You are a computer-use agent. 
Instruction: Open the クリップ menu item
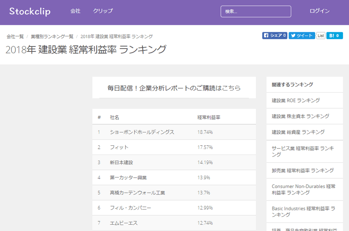tap(103, 11)
